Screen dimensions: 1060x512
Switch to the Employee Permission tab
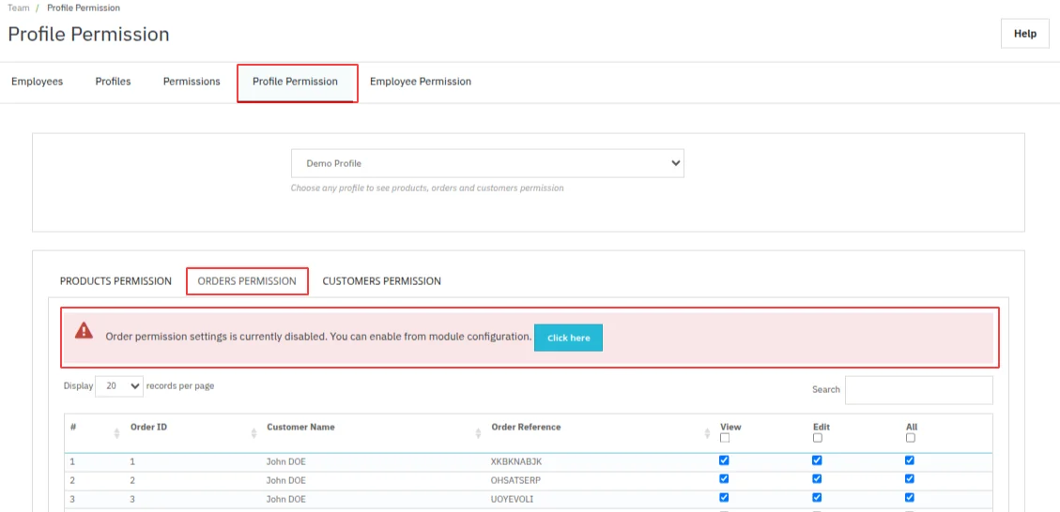[421, 82]
